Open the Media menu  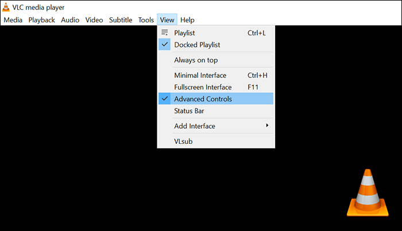point(13,20)
